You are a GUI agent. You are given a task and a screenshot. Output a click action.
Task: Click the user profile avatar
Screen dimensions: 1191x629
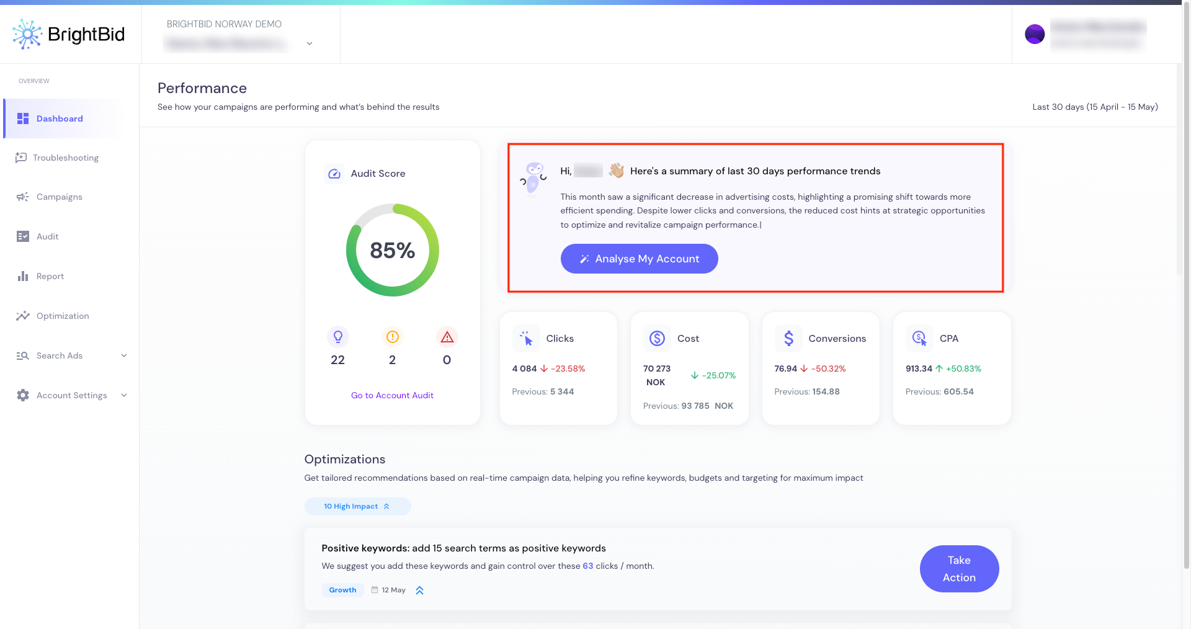point(1035,34)
